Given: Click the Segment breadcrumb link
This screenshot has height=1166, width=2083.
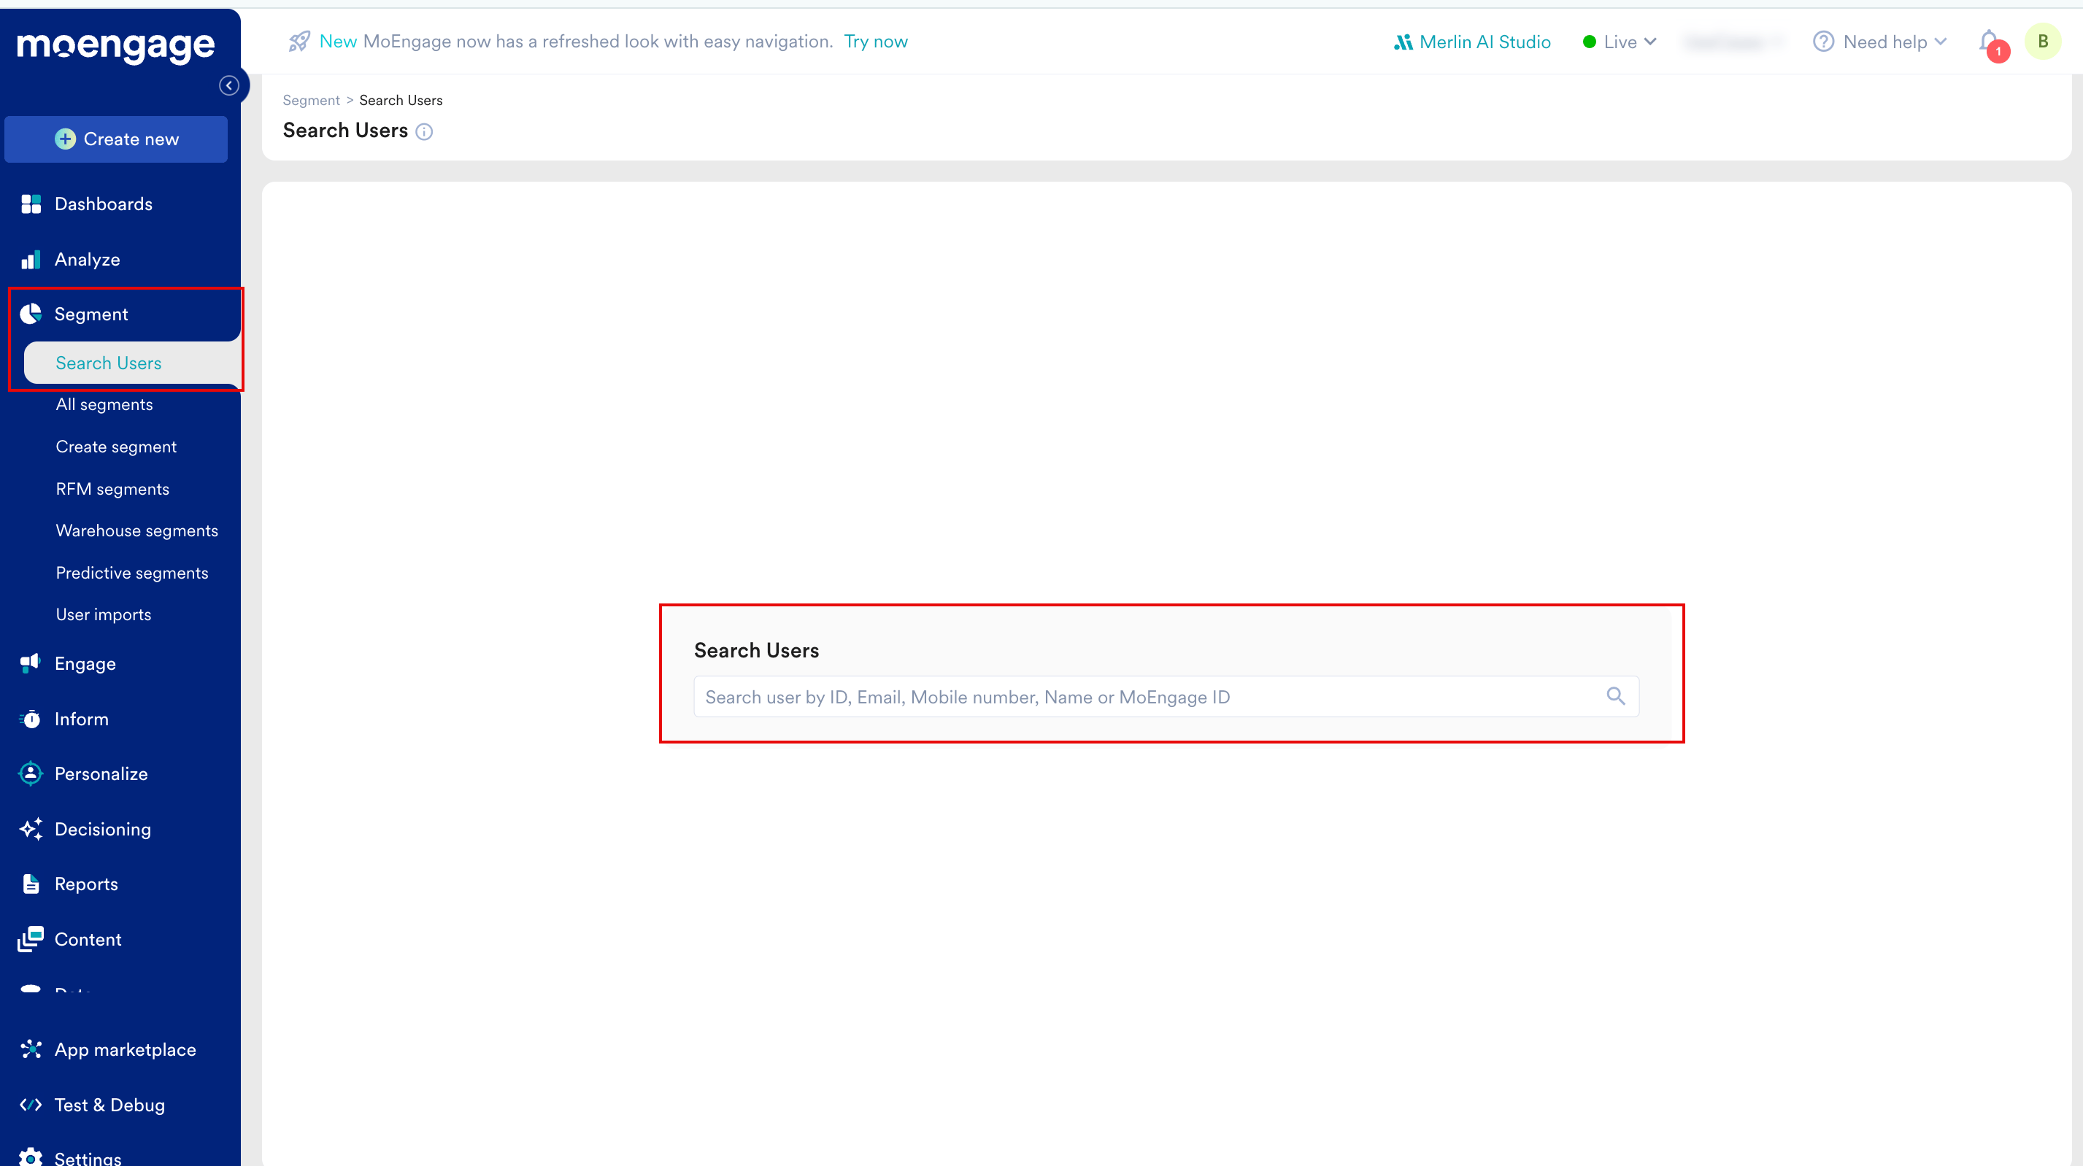Looking at the screenshot, I should pyautogui.click(x=312, y=100).
